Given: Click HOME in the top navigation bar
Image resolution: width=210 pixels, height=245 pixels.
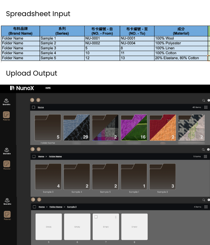Looking at the screenshot, I should point(48,88).
